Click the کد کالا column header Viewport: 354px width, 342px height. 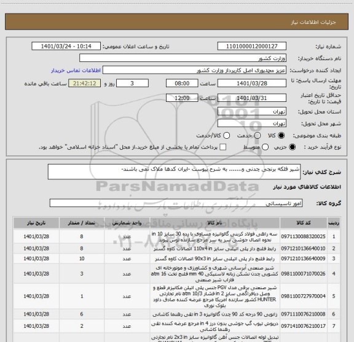[304, 223]
